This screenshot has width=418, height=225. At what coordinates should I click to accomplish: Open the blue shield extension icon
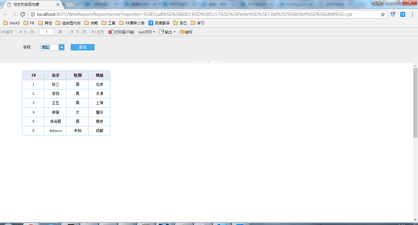coord(393,14)
